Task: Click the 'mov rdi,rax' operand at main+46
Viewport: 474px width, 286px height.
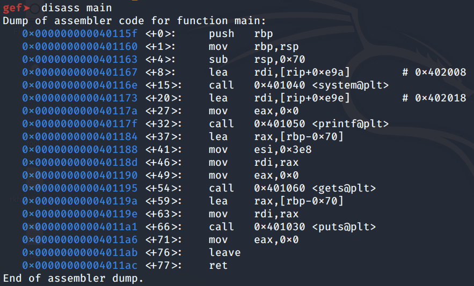Action: [276, 162]
